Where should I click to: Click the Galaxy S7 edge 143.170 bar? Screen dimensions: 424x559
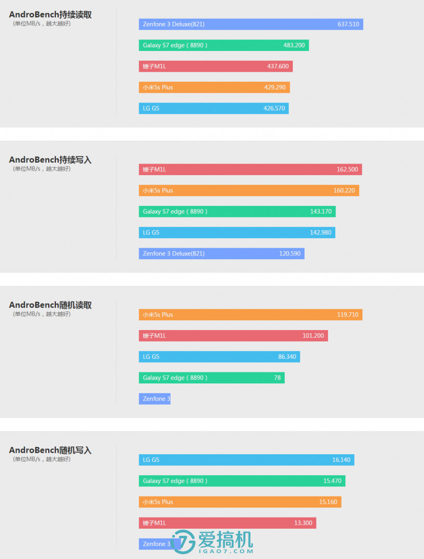pyautogui.click(x=237, y=212)
